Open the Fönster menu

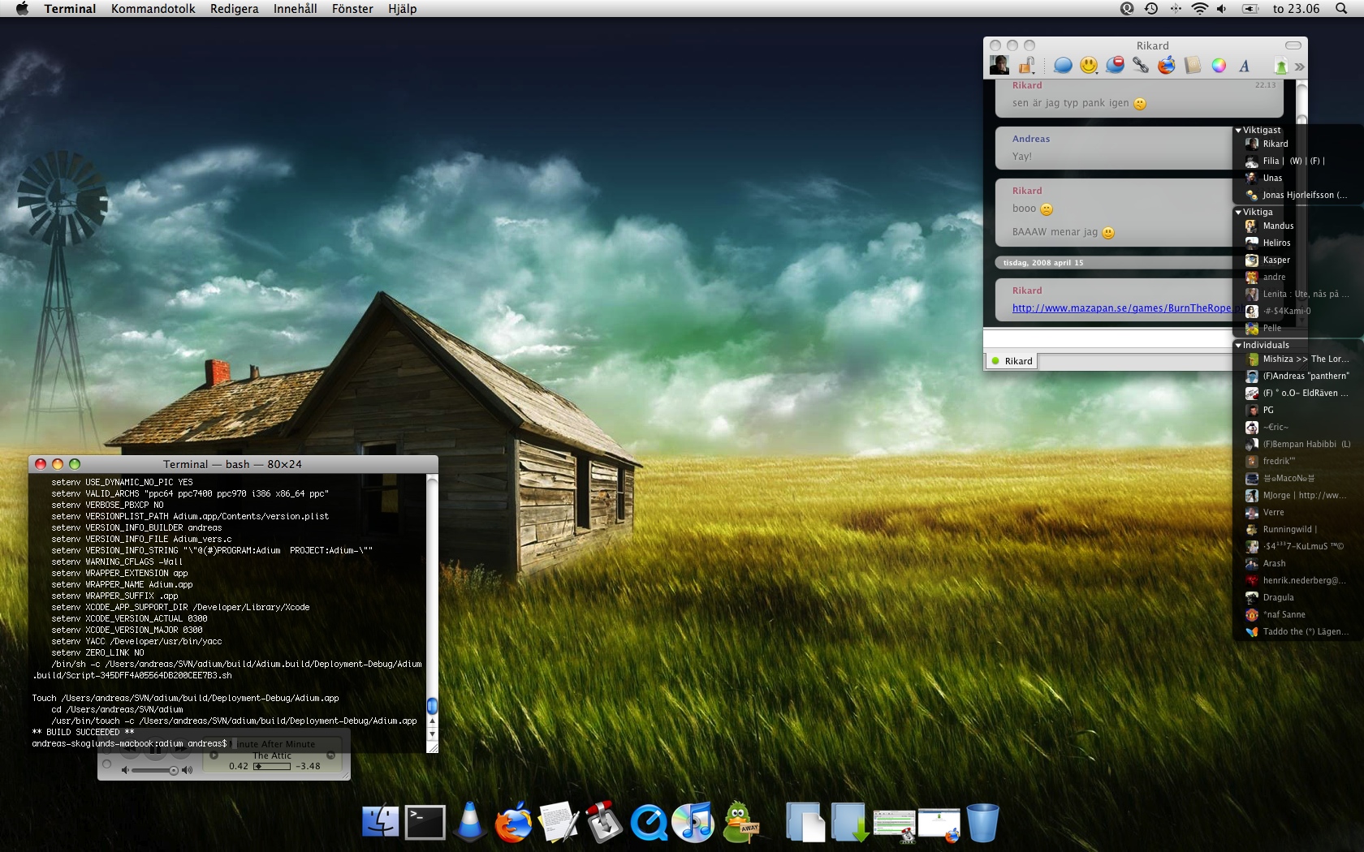point(352,9)
